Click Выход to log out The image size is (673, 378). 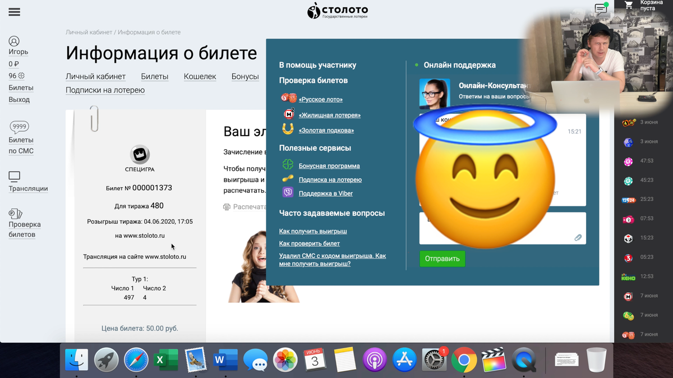click(x=20, y=99)
